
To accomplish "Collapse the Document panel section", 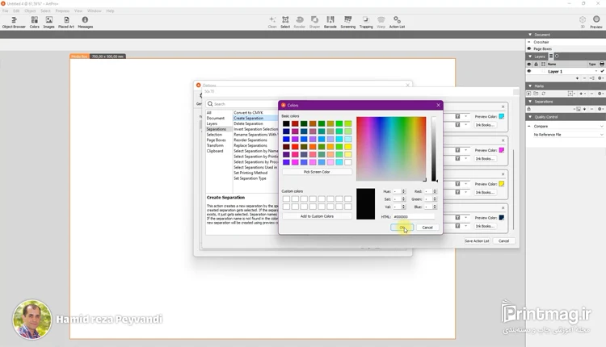I will click(530, 35).
